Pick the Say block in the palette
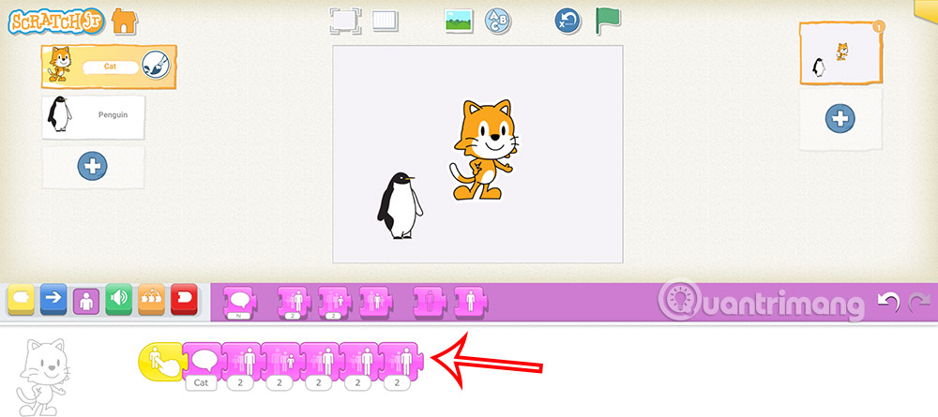The height and width of the screenshot is (417, 938). coord(240,301)
